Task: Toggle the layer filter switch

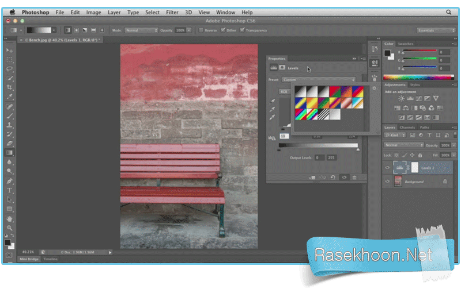Action: coord(455,135)
